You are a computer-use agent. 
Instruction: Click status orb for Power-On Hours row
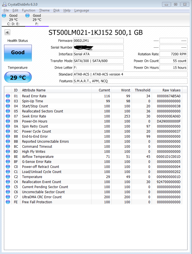coord(8,121)
